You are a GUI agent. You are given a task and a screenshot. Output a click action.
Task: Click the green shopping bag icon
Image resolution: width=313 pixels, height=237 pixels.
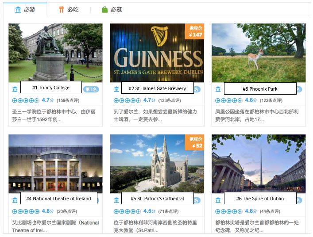tap(104, 10)
